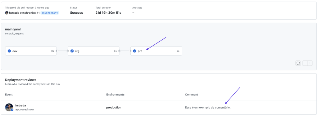Image resolution: width=318 pixels, height=116 pixels.
Task: Click the comment 'Esse é um exemplo de comentário.'
Action: click(208, 108)
